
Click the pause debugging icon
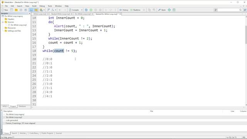point(96,10)
